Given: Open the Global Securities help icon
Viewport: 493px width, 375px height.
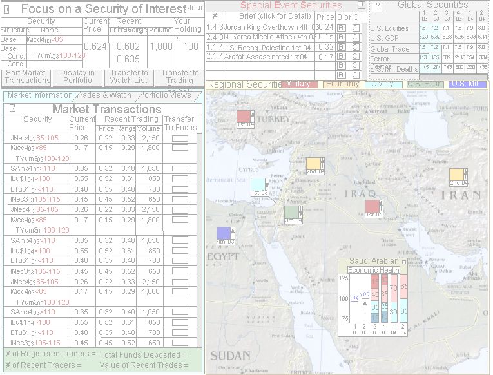Looking at the screenshot, I should 378,7.
